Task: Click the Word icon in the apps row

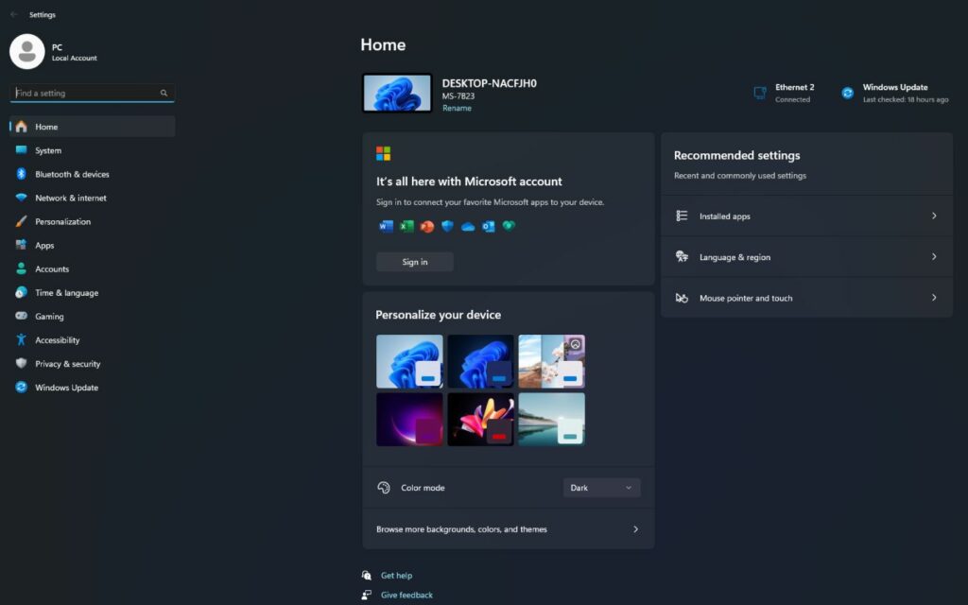Action: (386, 226)
